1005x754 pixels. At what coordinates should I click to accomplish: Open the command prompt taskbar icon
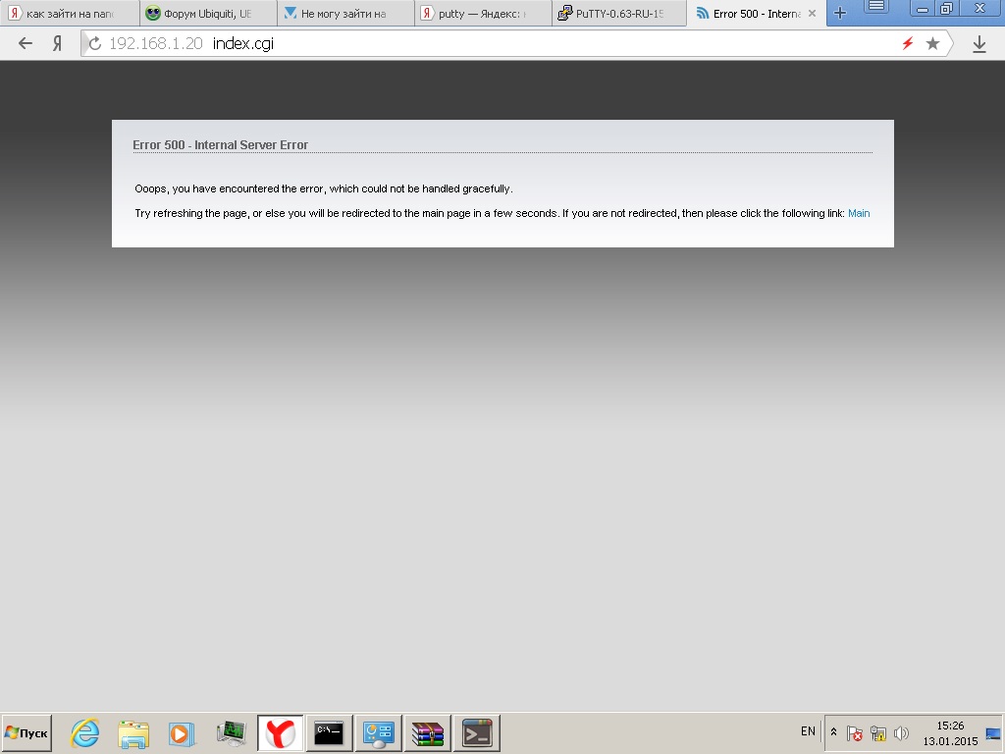coord(329,732)
